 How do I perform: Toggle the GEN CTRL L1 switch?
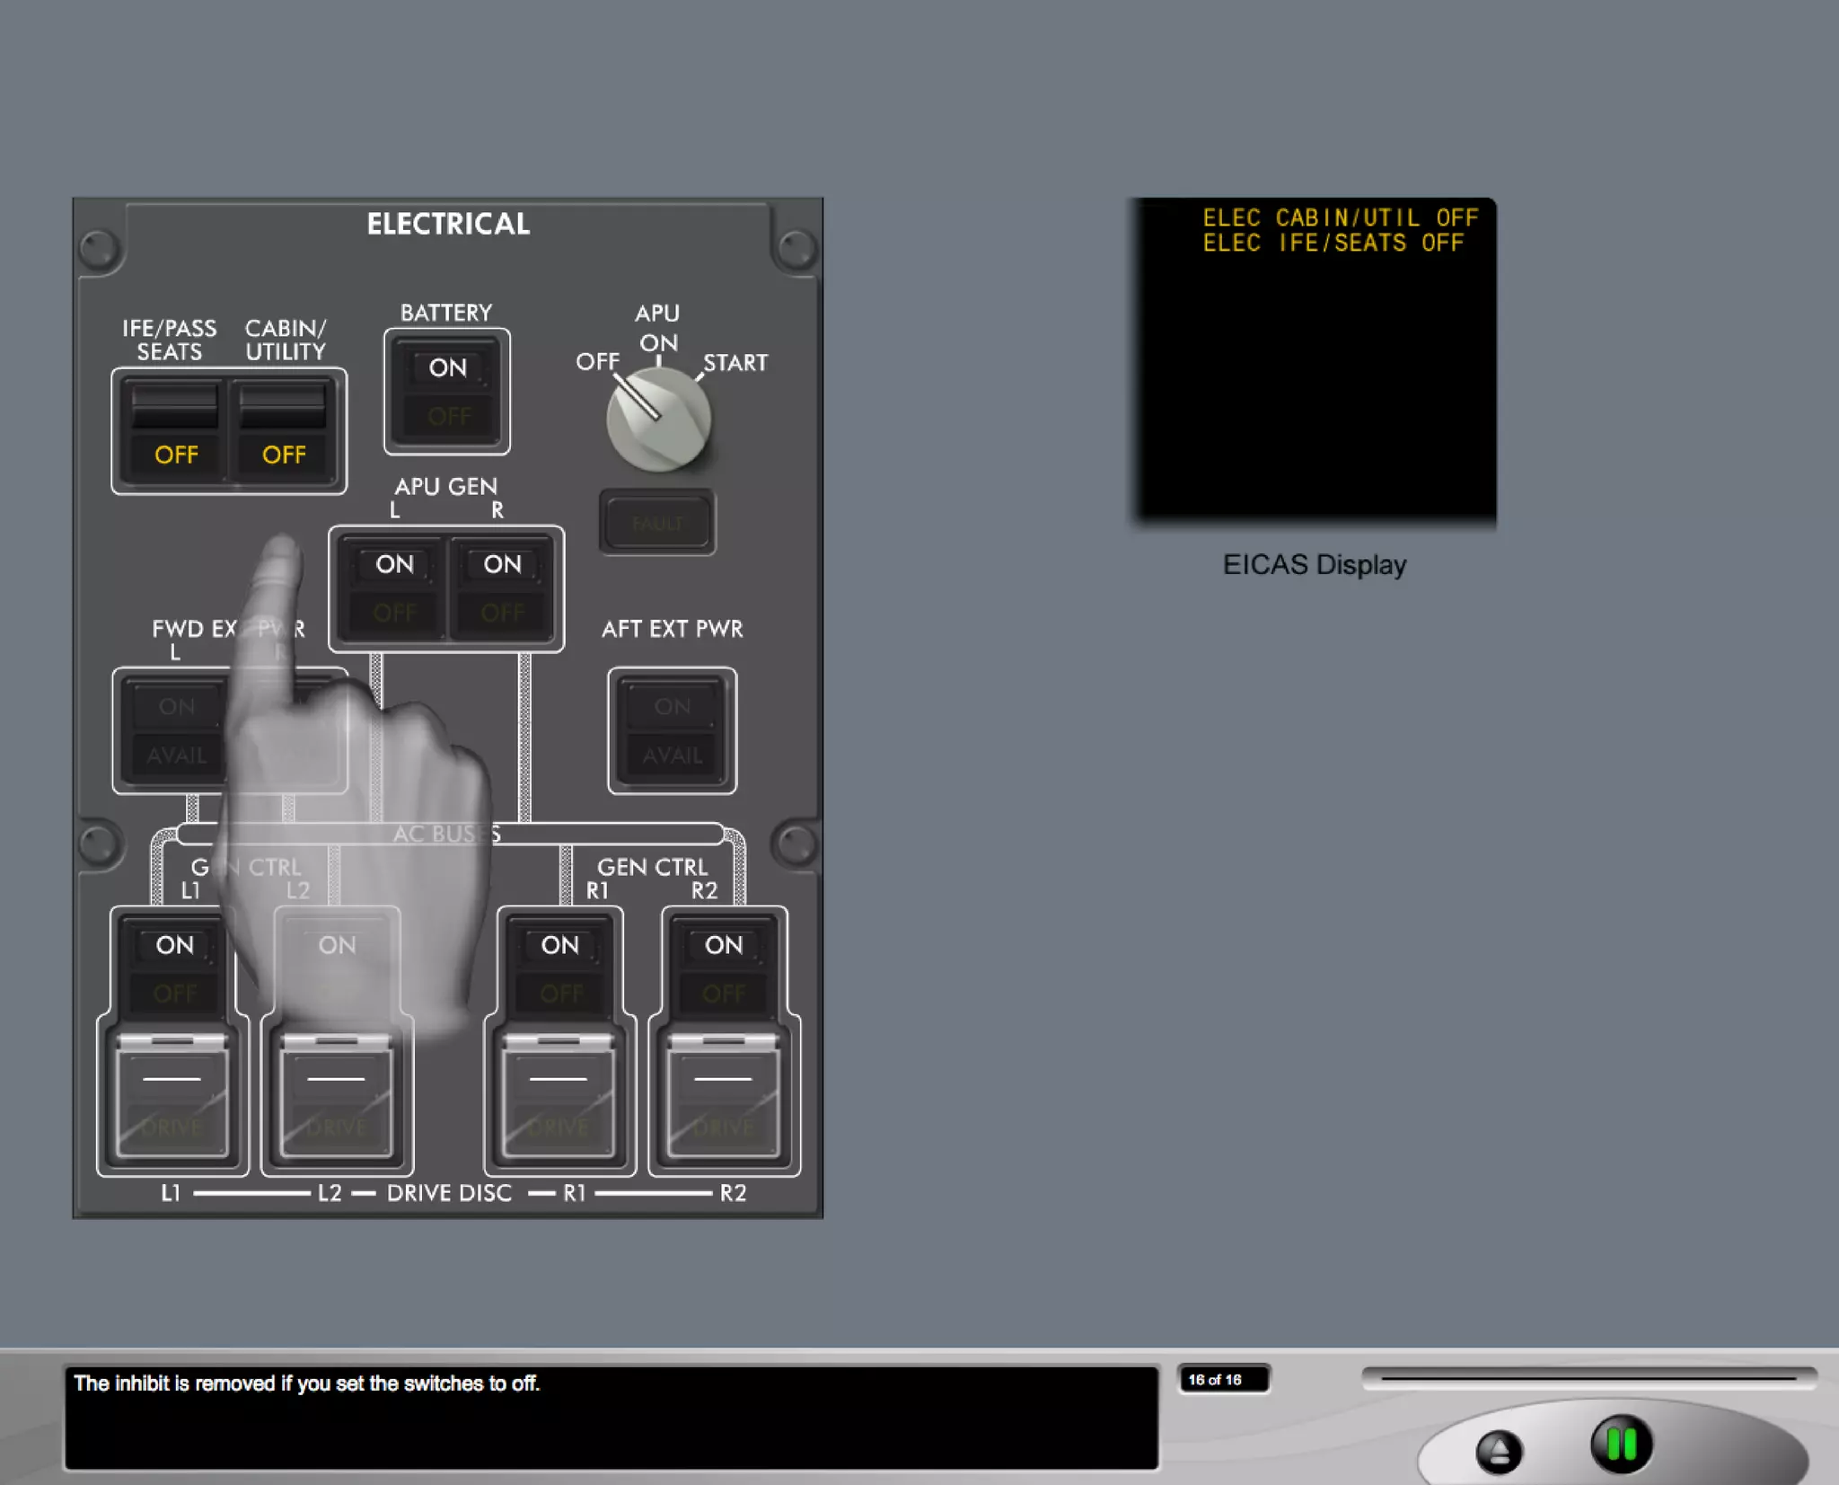point(173,968)
